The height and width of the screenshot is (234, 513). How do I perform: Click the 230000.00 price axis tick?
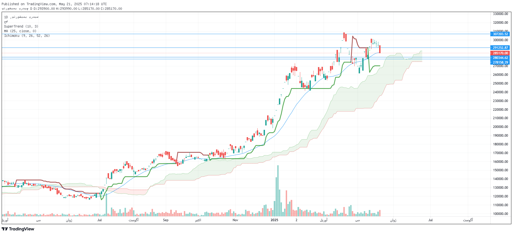point(500,101)
